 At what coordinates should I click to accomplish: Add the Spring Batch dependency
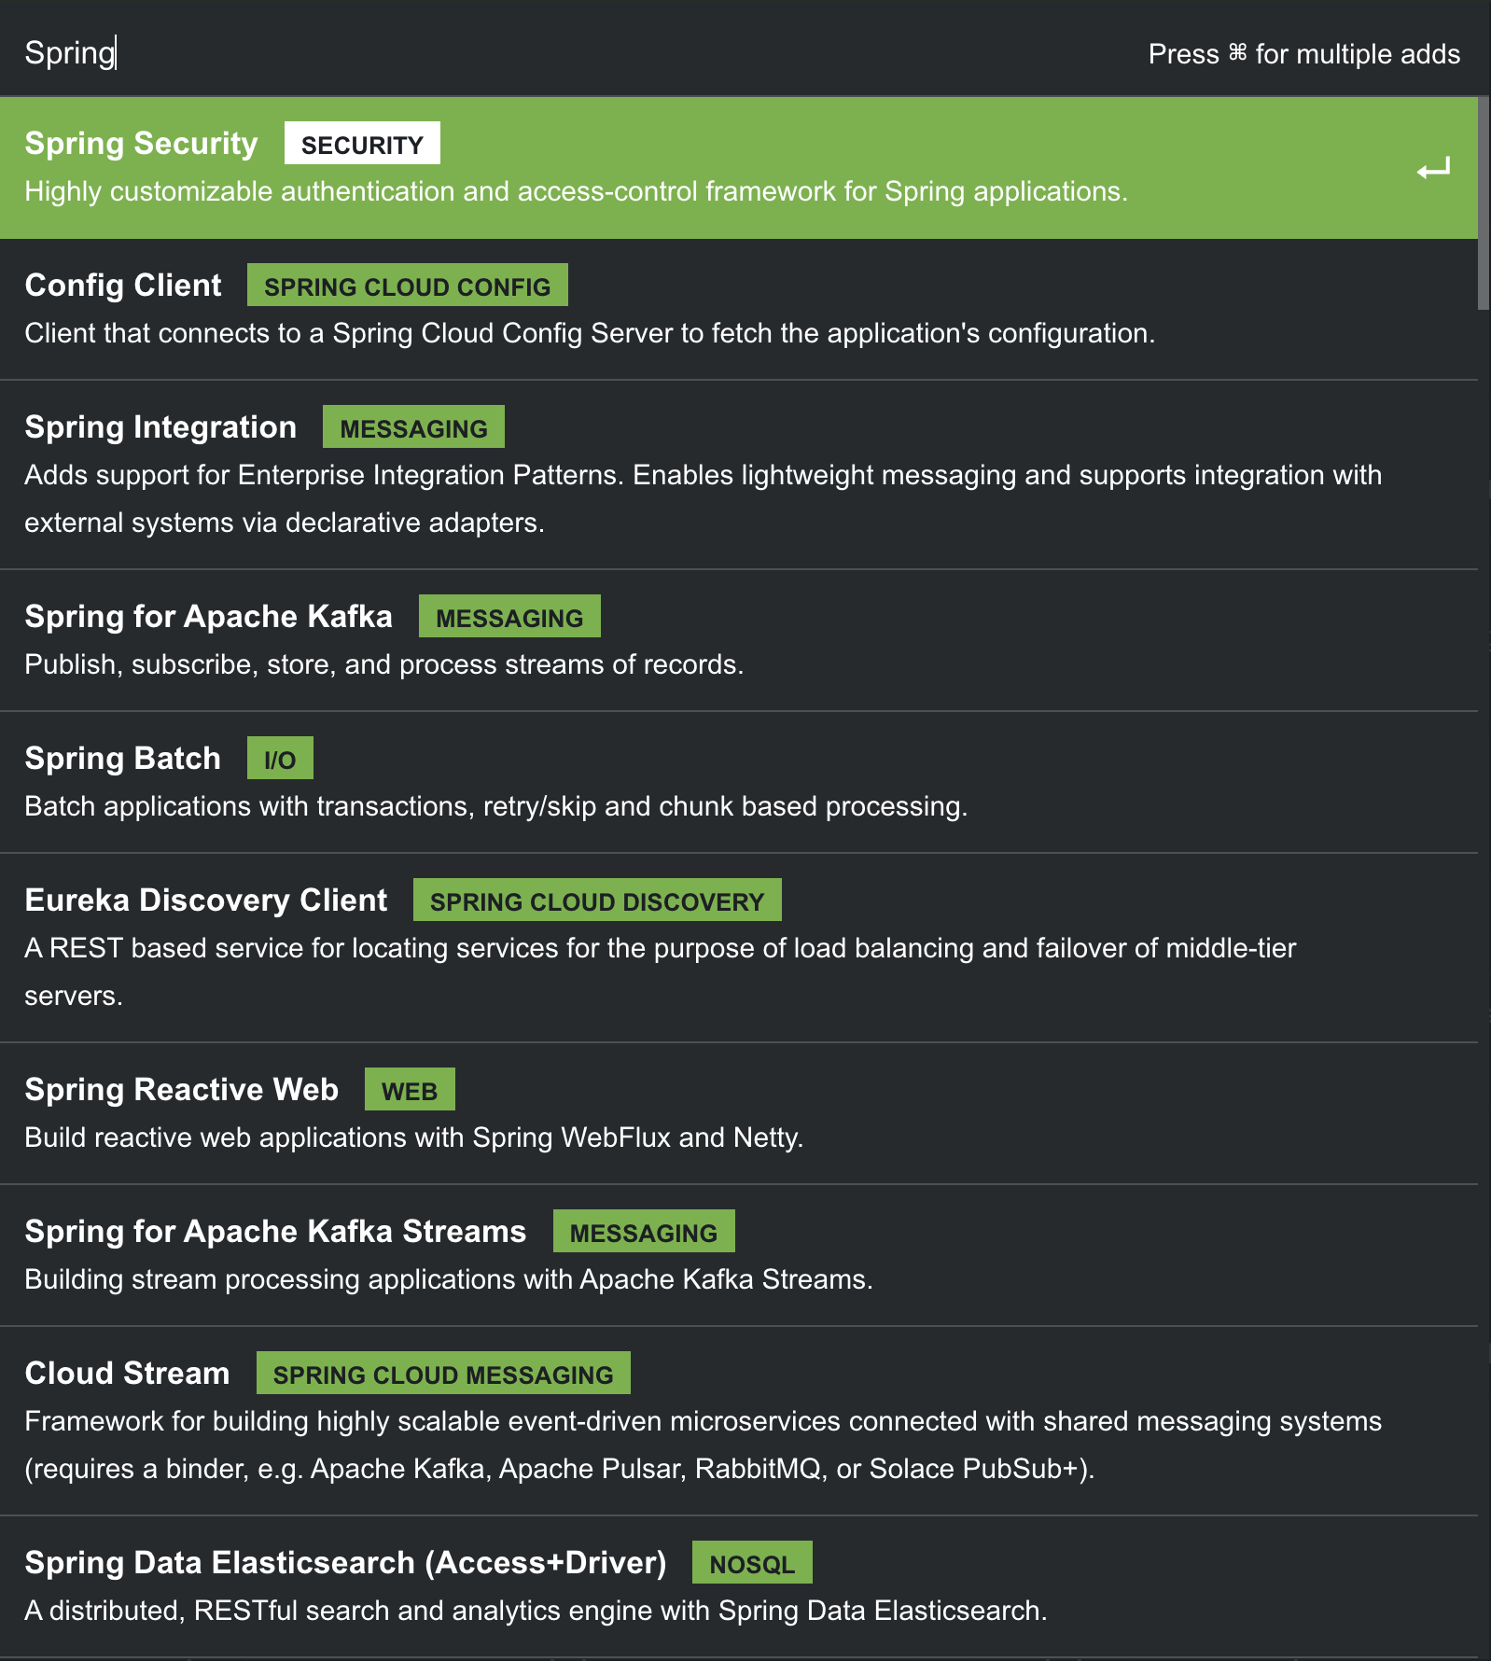[739, 782]
